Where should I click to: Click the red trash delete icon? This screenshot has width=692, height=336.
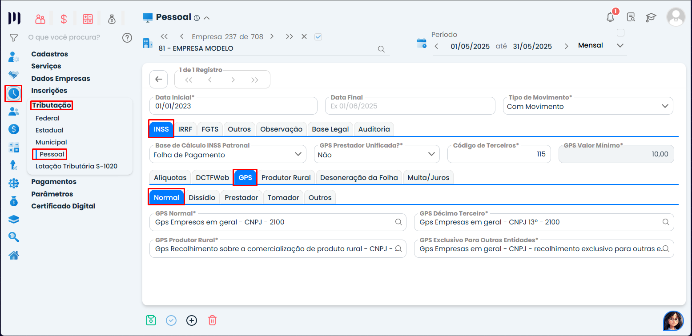(x=213, y=320)
